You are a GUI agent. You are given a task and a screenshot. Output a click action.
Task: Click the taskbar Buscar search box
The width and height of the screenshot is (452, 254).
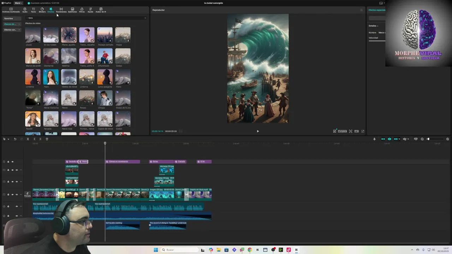[179, 250]
